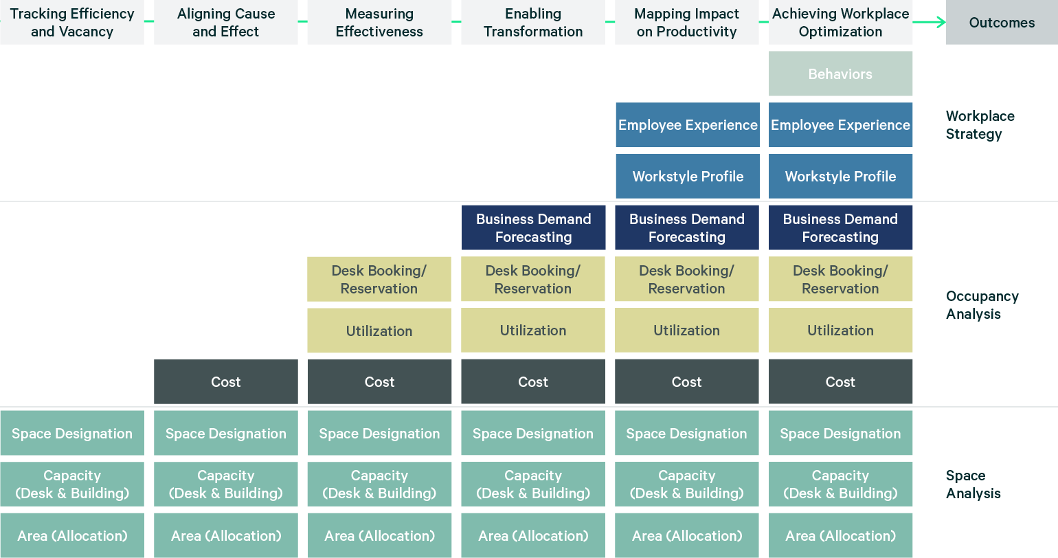The width and height of the screenshot is (1058, 558).
Task: Select the Aligning Cause and Effect header
Action: [x=226, y=23]
